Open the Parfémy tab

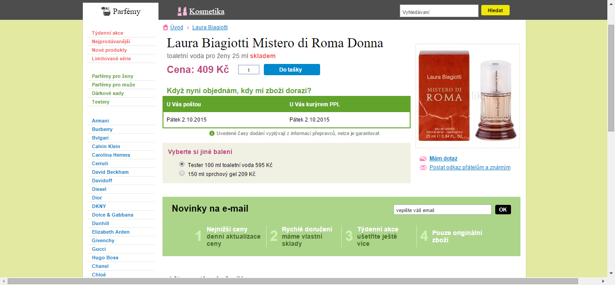[x=121, y=11]
